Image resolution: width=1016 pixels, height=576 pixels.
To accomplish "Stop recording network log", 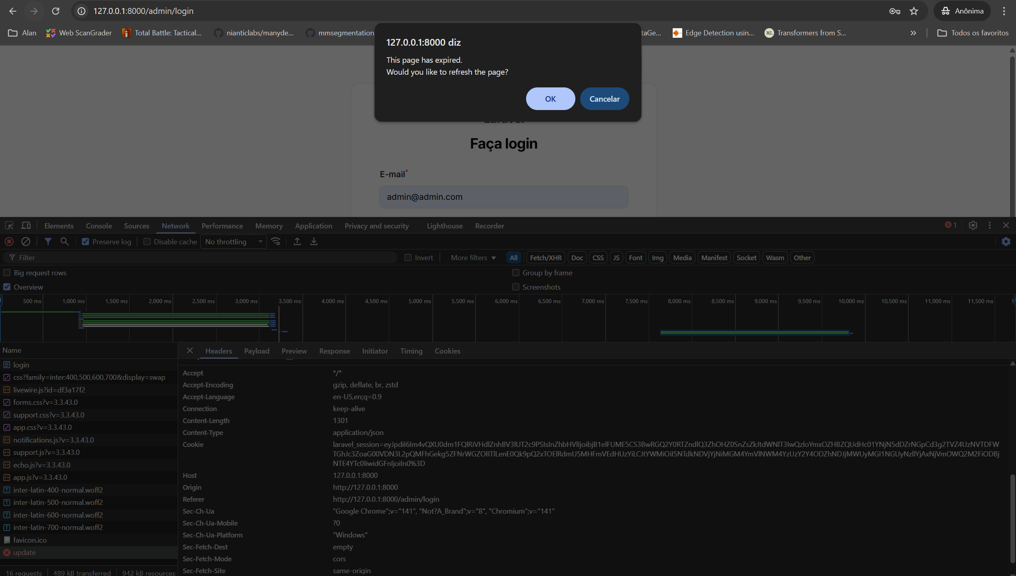I will point(9,242).
